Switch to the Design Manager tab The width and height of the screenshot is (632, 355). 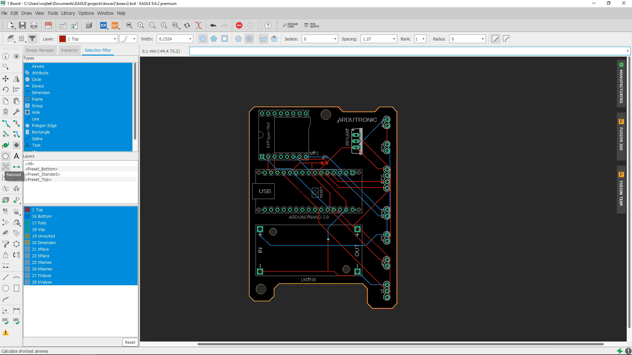(x=40, y=50)
